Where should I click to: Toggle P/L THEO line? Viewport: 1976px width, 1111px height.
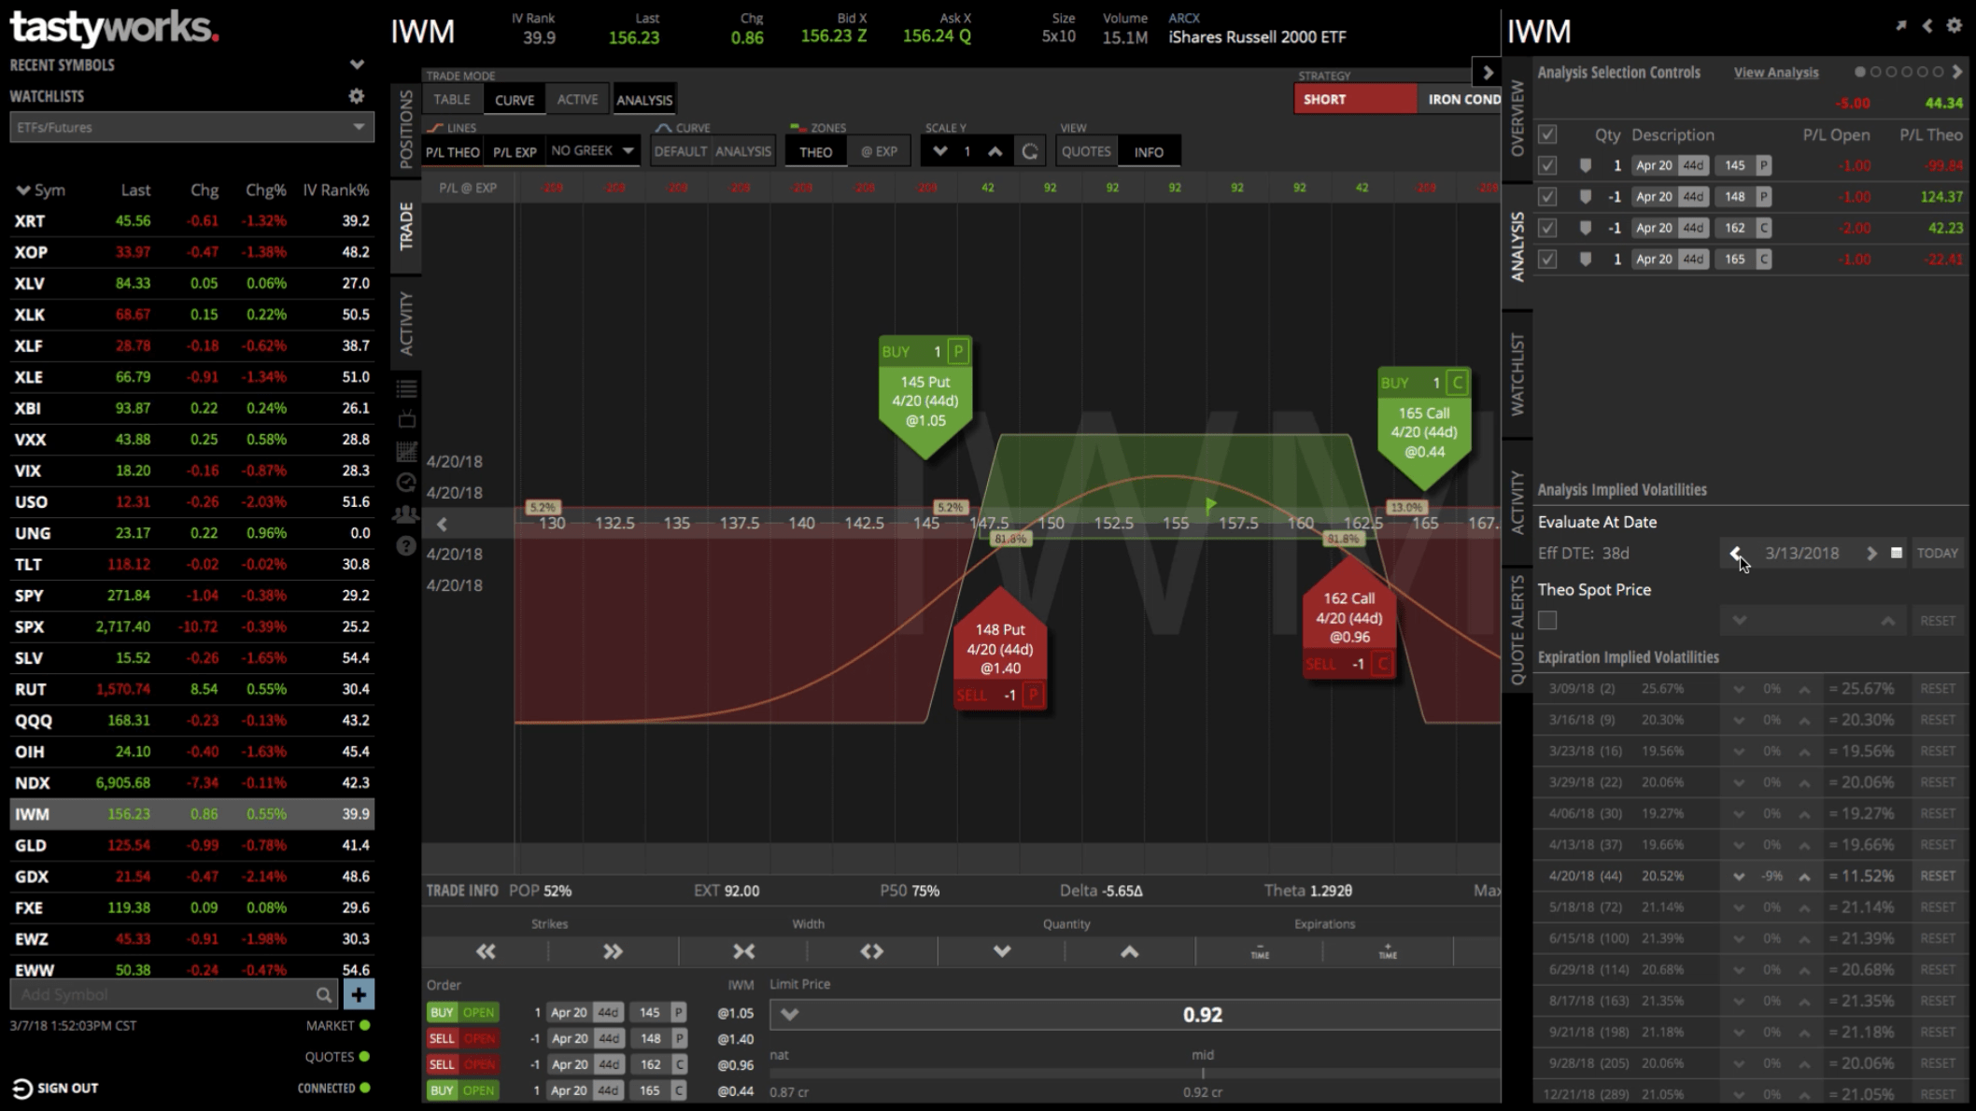[x=453, y=151]
